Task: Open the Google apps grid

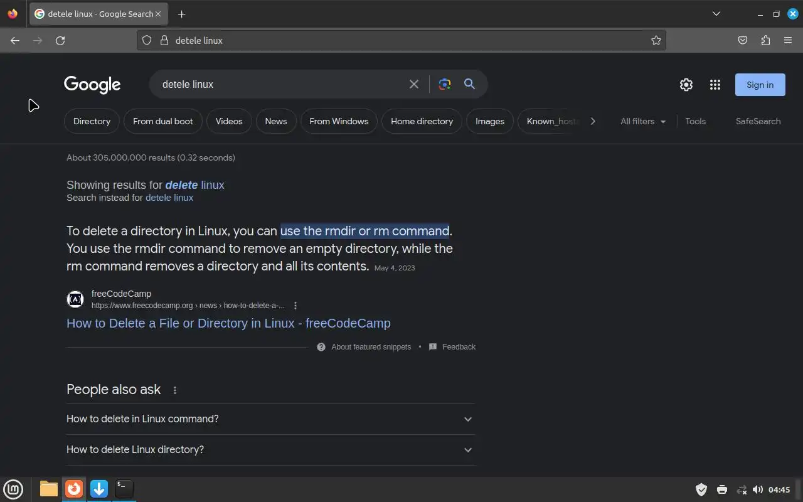Action: pos(715,85)
